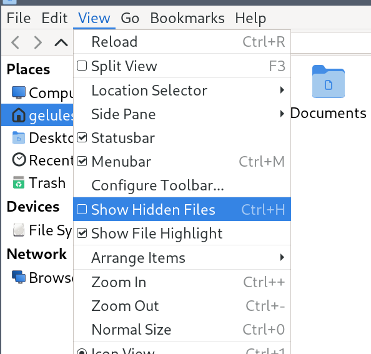Viewport: 371px width, 354px height.
Task: Open the Bookmarks menu
Action: tap(187, 18)
